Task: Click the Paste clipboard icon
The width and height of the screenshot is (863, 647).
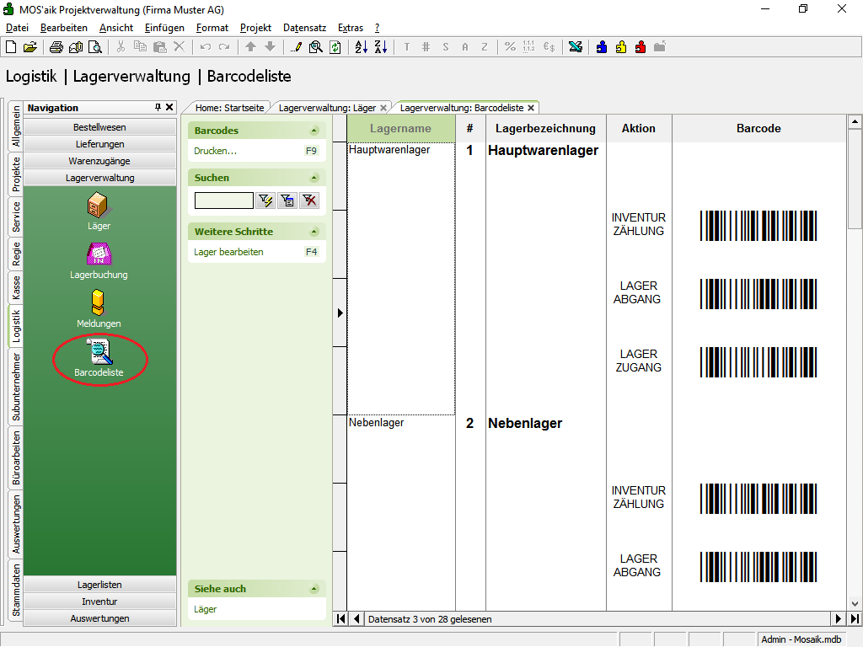Action: tap(159, 47)
